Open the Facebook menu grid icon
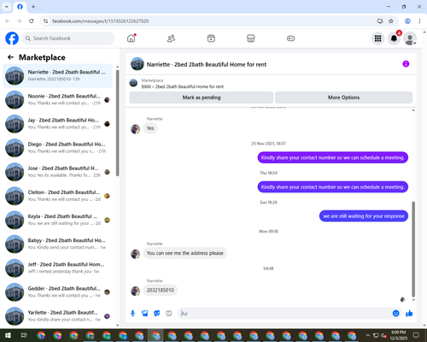 (377, 38)
